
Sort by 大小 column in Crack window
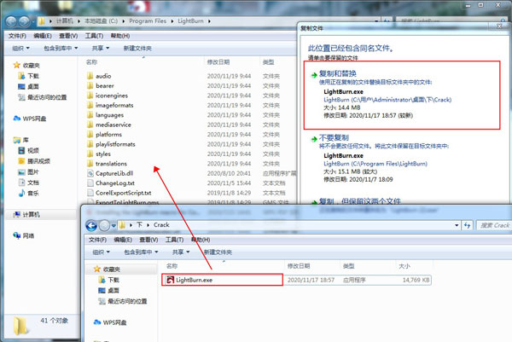404,266
